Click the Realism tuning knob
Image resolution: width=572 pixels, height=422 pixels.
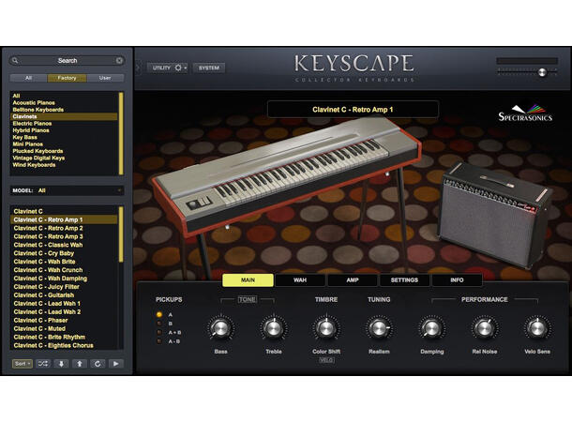tap(379, 328)
